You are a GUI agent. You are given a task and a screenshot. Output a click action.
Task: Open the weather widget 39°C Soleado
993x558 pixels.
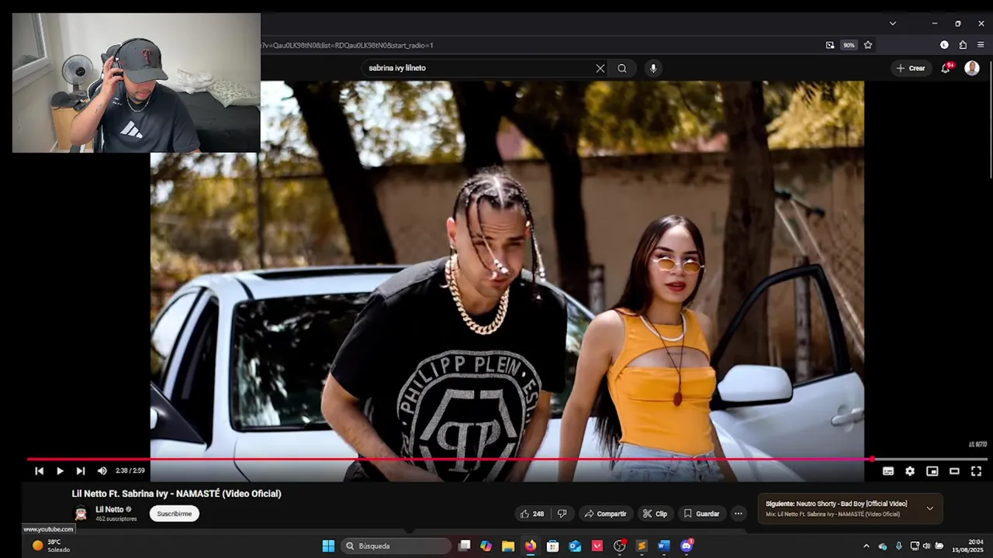(51, 546)
